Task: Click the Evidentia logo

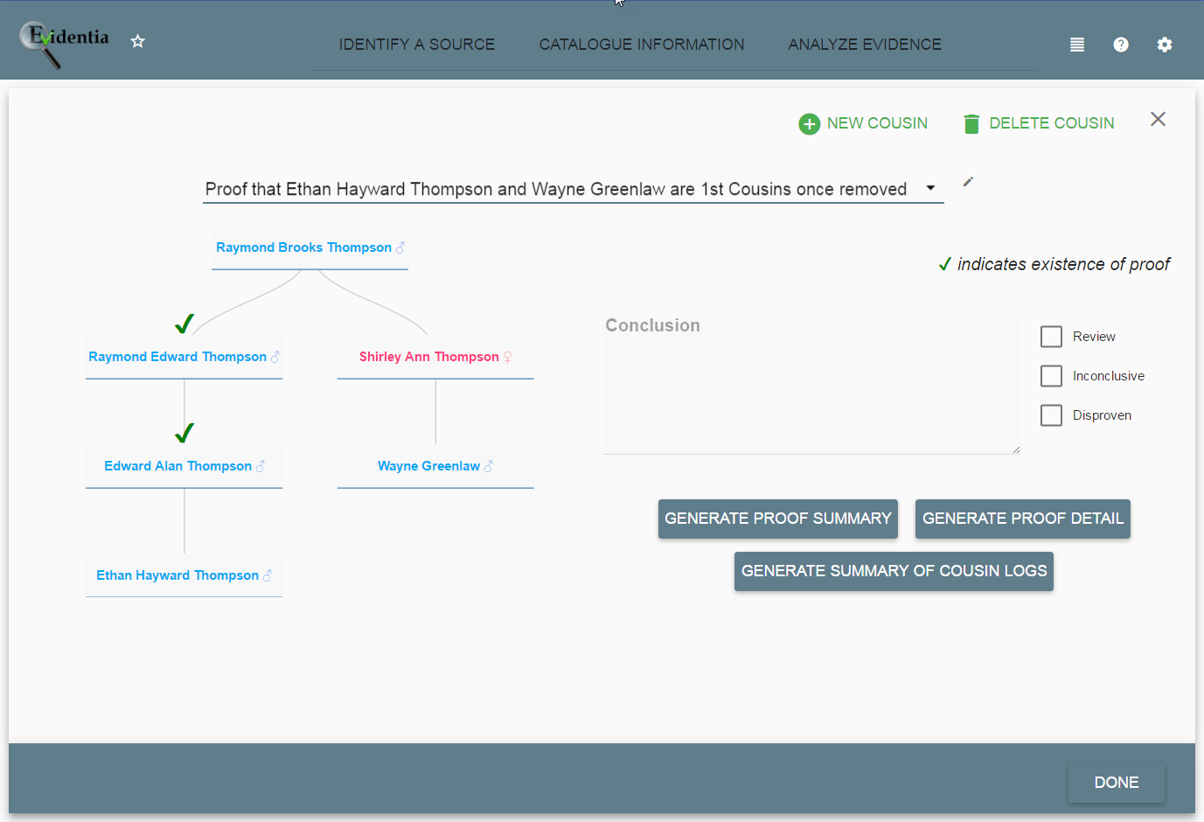Action: click(x=64, y=44)
